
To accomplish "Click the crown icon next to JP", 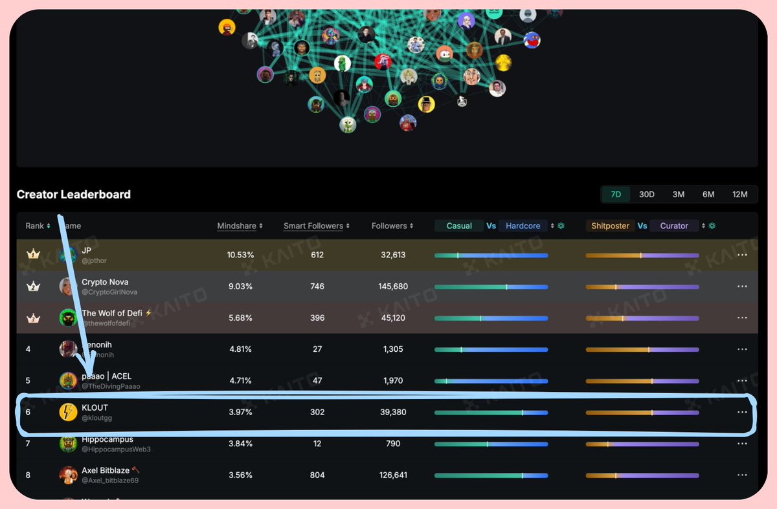I will (33, 254).
